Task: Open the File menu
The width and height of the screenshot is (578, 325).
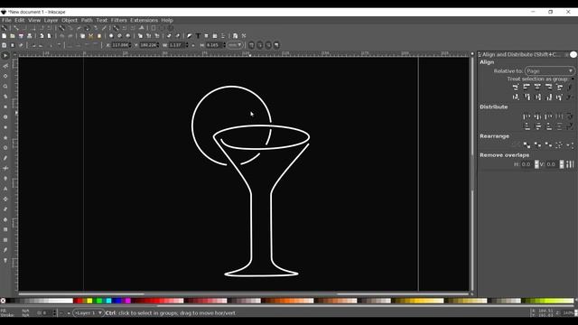Action: coord(6,20)
